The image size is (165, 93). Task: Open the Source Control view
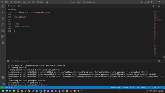pos(3,19)
